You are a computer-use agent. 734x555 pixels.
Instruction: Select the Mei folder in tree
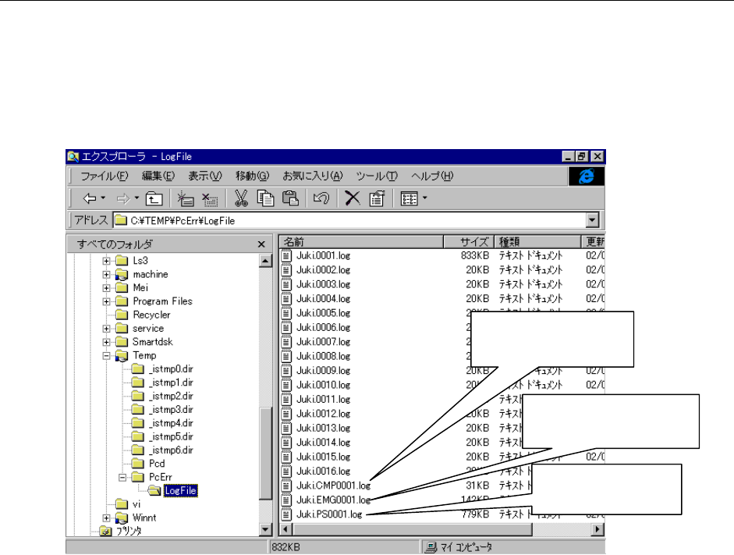point(140,288)
